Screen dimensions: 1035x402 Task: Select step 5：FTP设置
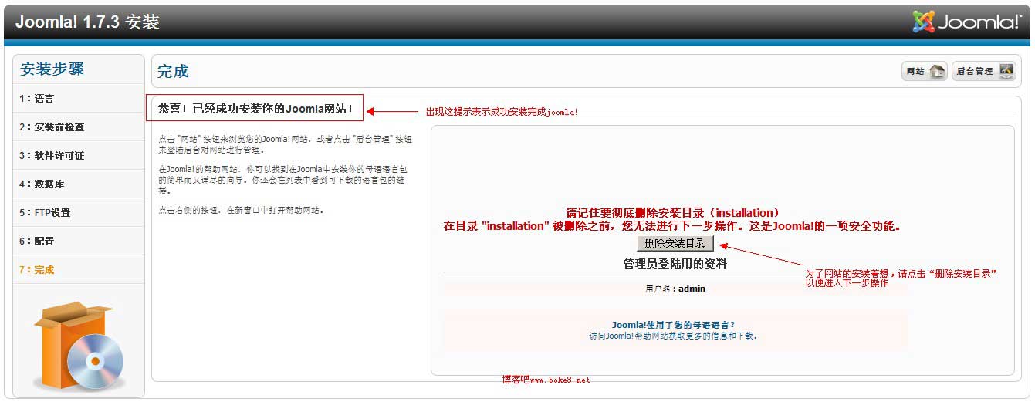point(79,213)
